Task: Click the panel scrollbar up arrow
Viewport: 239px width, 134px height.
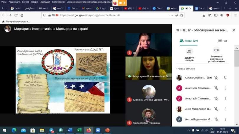Action: point(237,48)
